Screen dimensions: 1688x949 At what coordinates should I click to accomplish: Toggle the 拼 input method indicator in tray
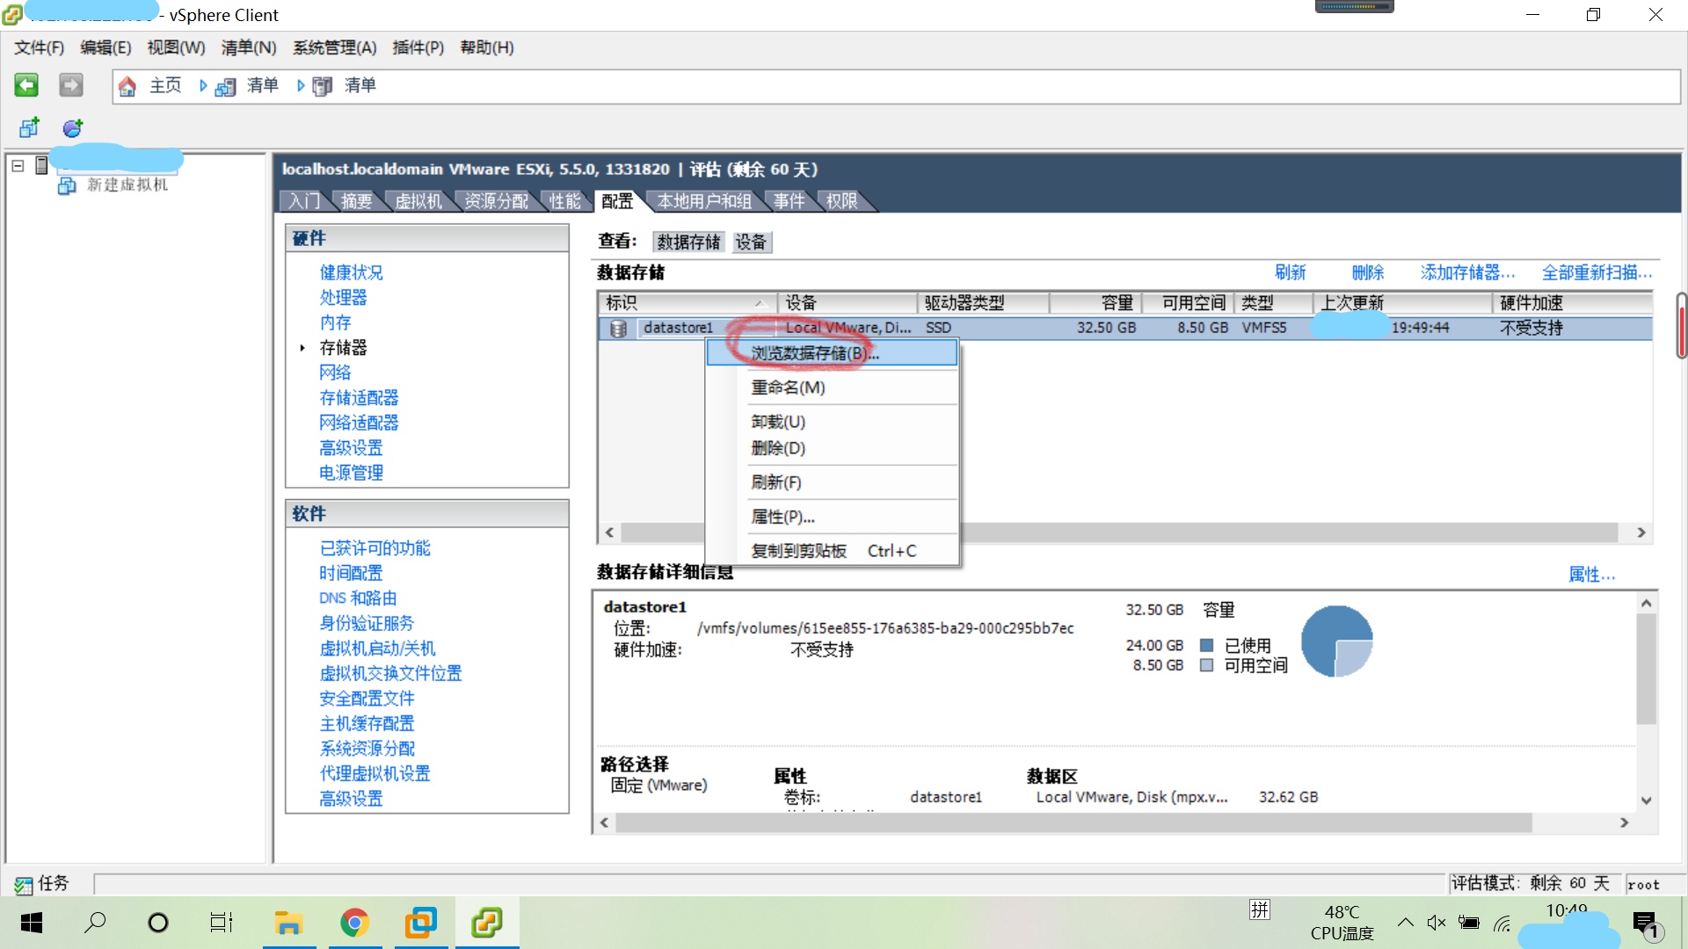tap(1260, 910)
